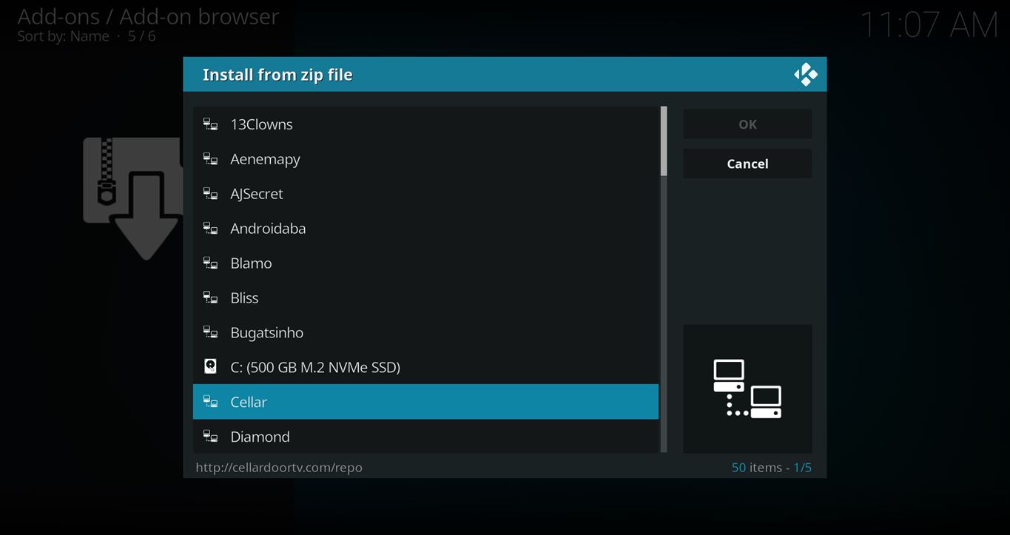Select the Androidaba source
Viewport: 1010px width, 535px height.
click(268, 229)
